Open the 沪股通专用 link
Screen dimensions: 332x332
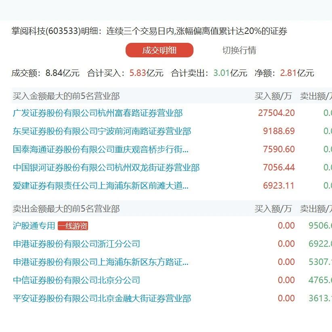(34, 226)
